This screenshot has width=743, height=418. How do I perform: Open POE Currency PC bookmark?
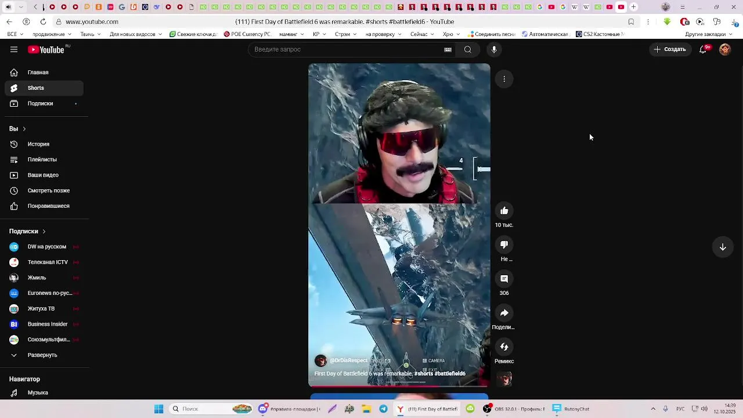pos(247,34)
